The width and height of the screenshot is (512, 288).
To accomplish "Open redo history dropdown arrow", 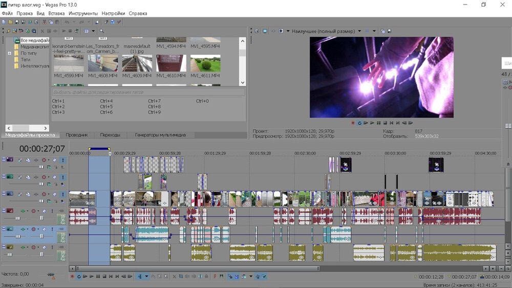I will (x=89, y=22).
